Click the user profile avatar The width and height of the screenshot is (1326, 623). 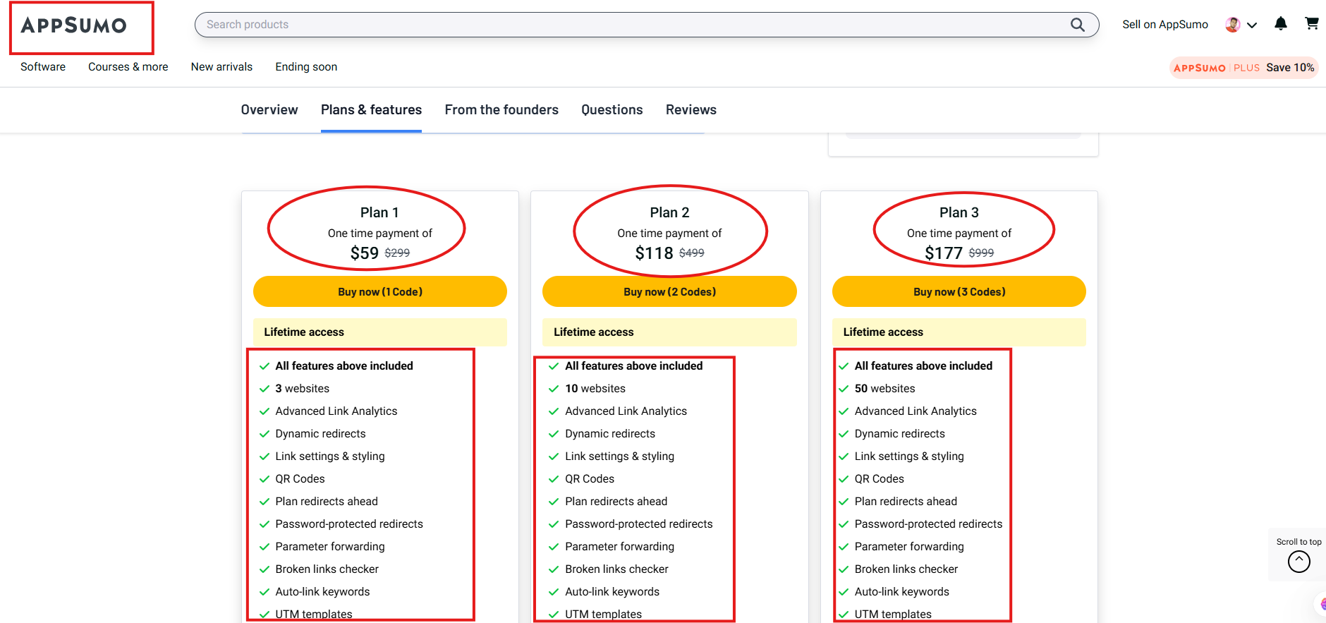pos(1232,25)
